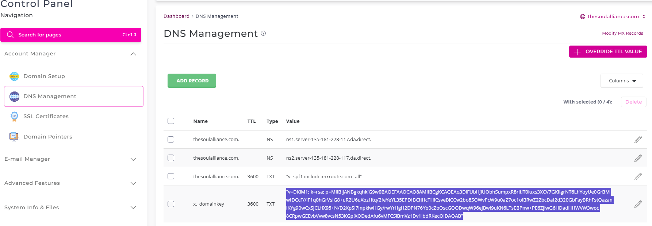Viewport: 652px width, 226px height.
Task: Check the ns1.server NS record checkbox
Action: (171, 140)
